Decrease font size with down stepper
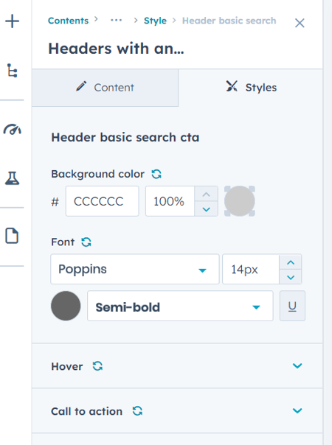332x445 pixels. (x=291, y=277)
